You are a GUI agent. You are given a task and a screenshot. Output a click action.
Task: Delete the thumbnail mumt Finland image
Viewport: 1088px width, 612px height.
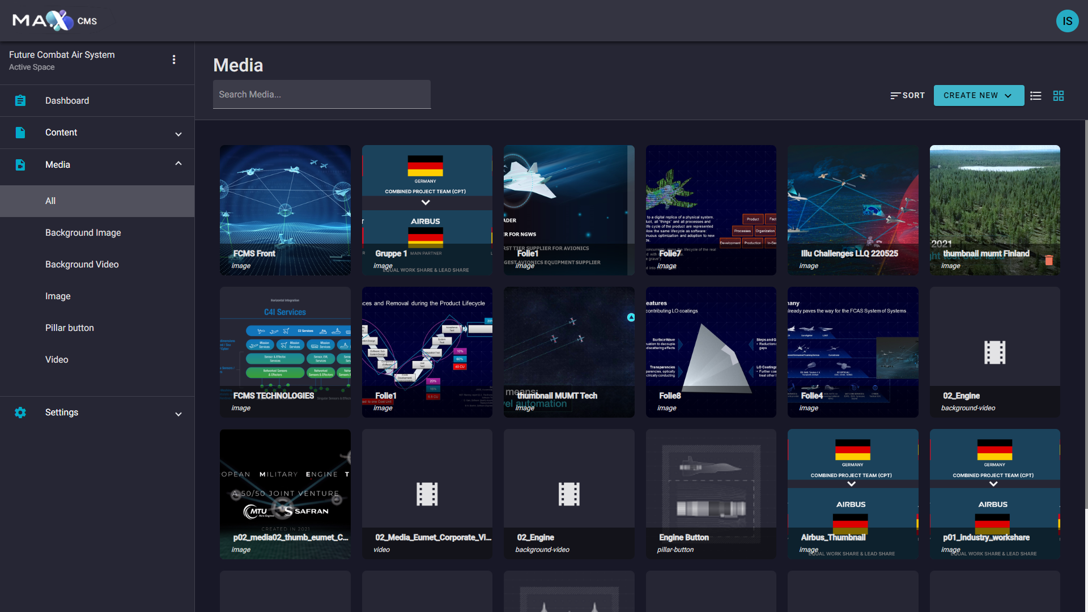(x=1049, y=260)
